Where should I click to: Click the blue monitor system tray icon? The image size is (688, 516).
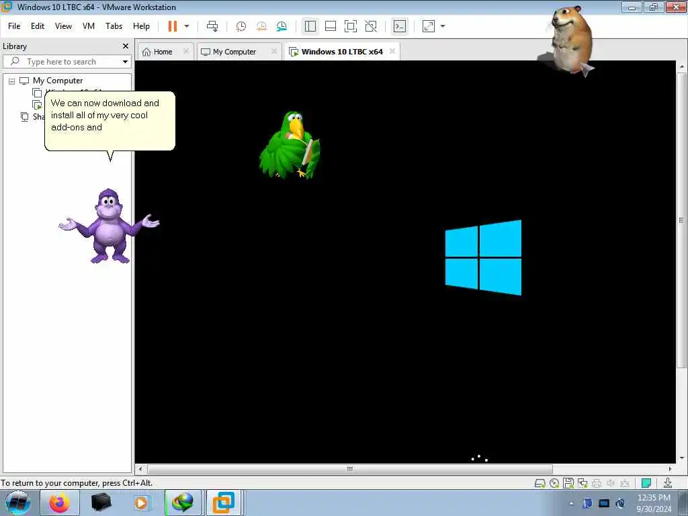(x=604, y=503)
